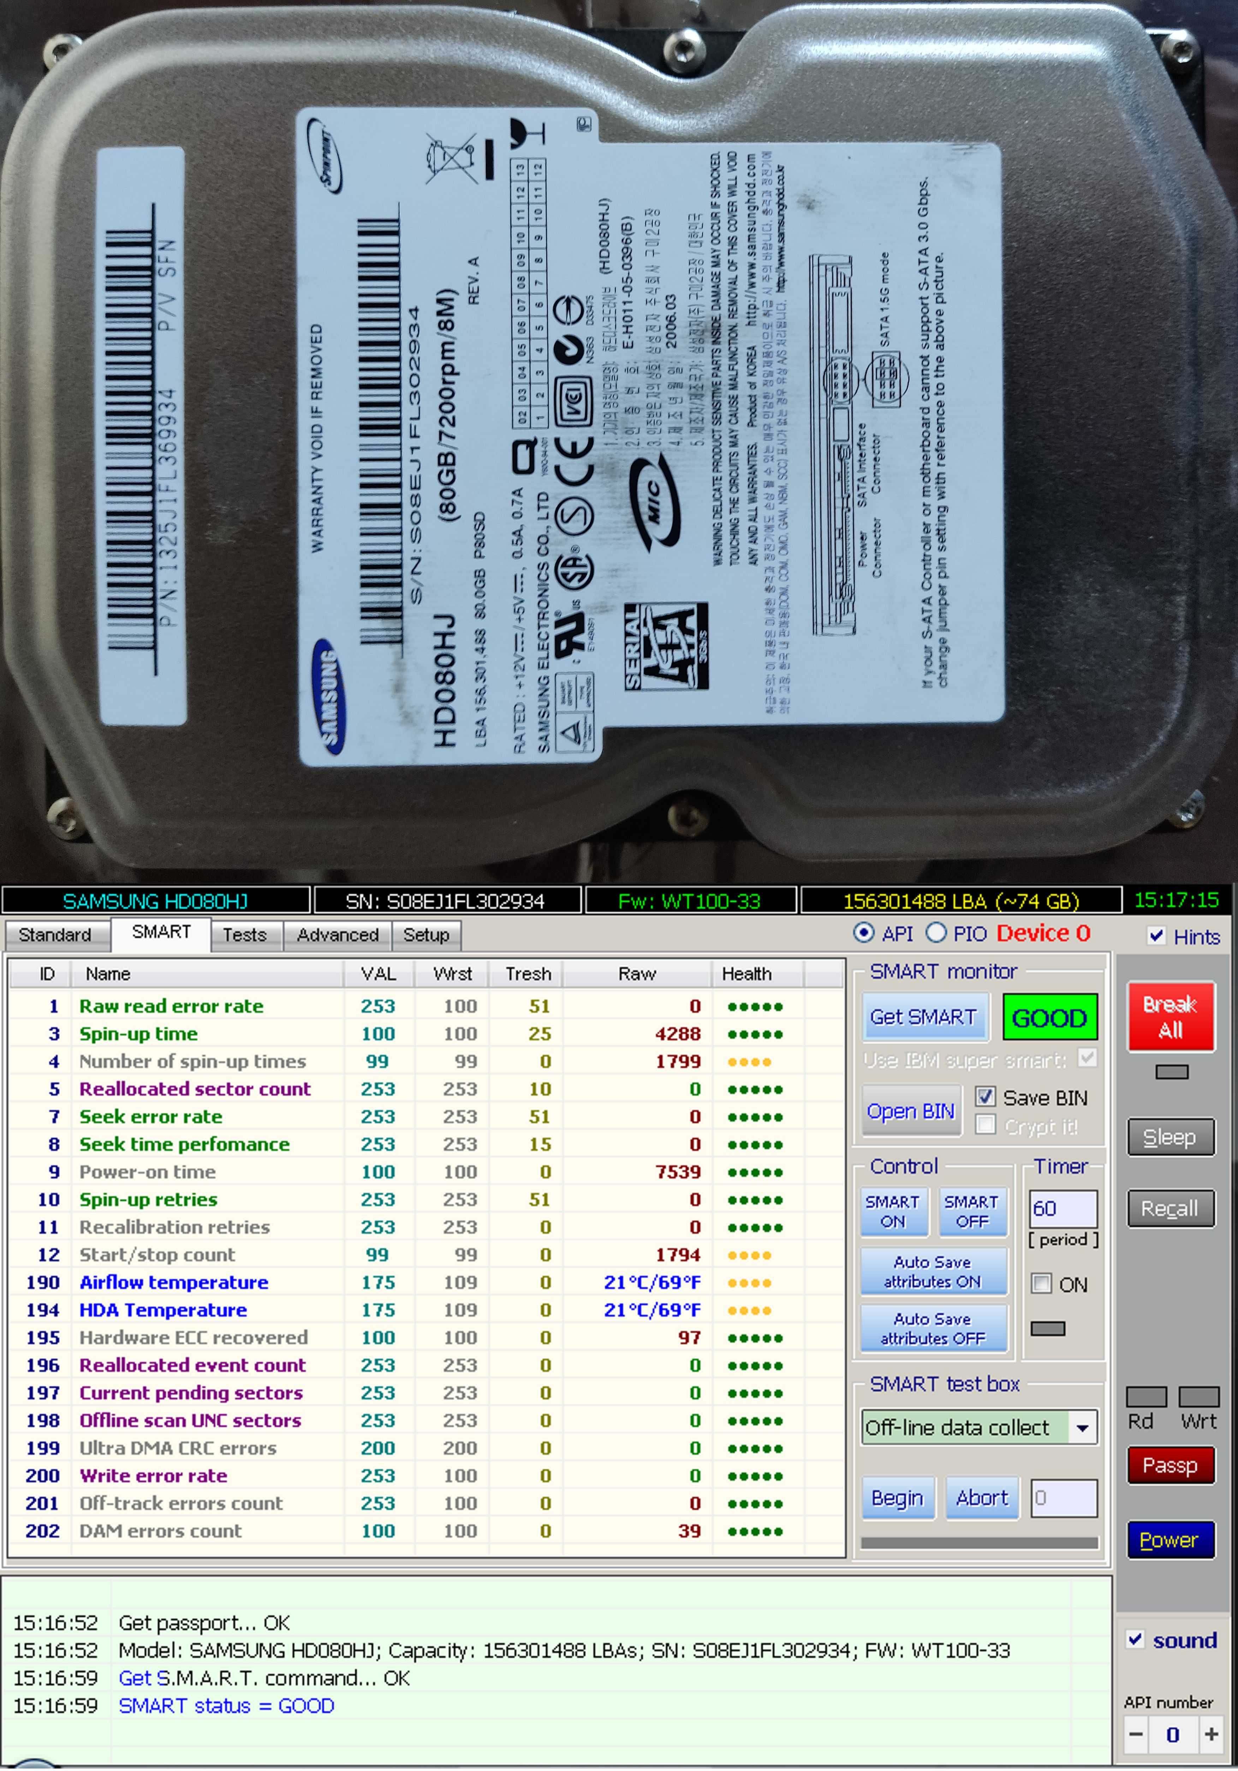Viewport: 1238px width, 1771px height.
Task: Select the Power-on time row
Action: (427, 1172)
